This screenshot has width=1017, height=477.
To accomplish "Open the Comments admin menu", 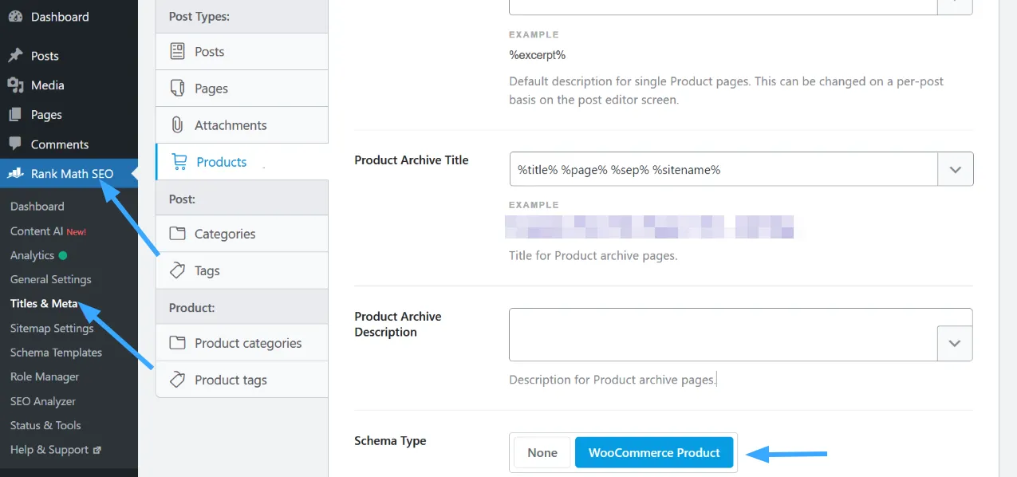I will point(69,144).
